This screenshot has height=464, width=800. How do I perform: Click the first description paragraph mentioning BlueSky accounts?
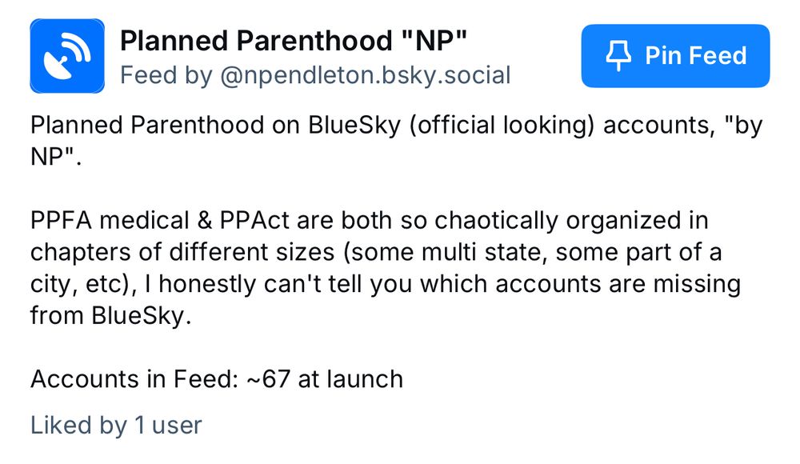[397, 140]
